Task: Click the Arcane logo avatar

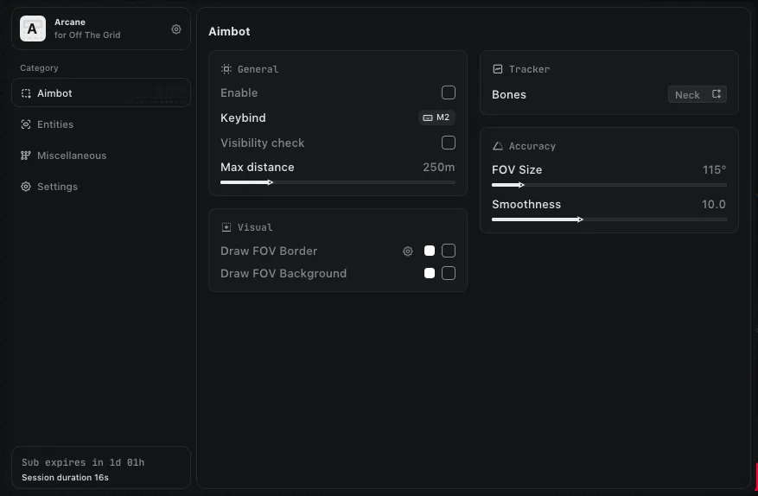Action: coord(33,29)
